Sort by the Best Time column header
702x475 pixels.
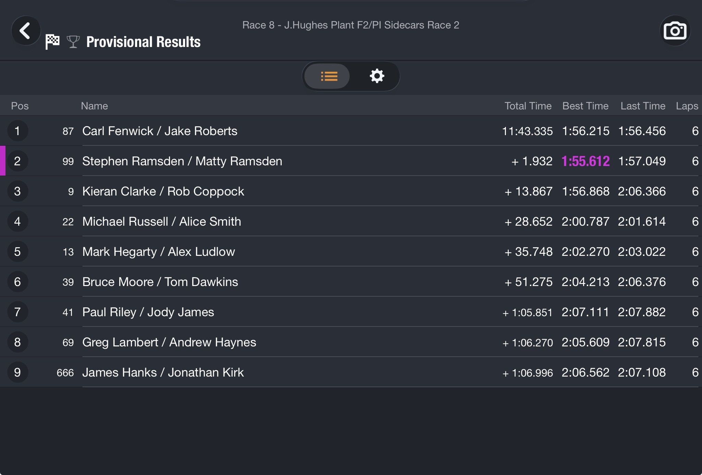tap(585, 106)
